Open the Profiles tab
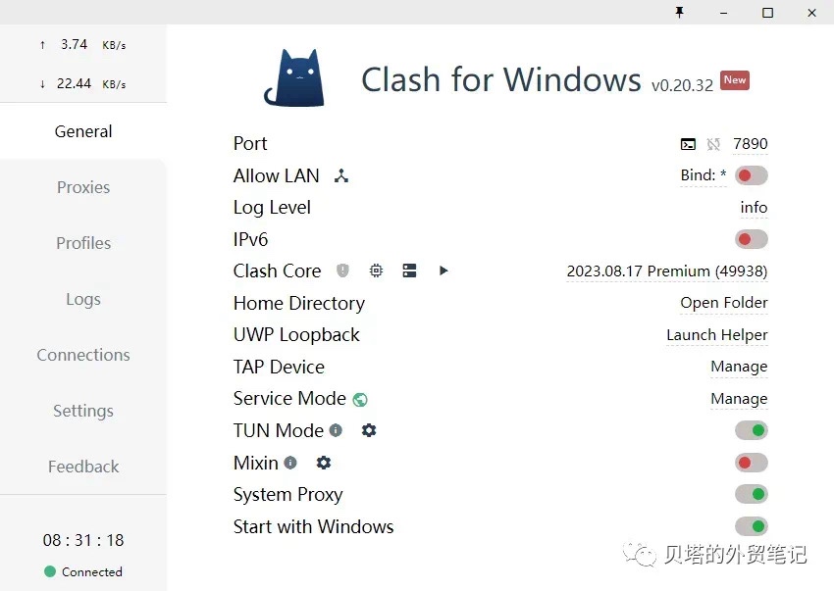This screenshot has width=834, height=591. point(83,243)
